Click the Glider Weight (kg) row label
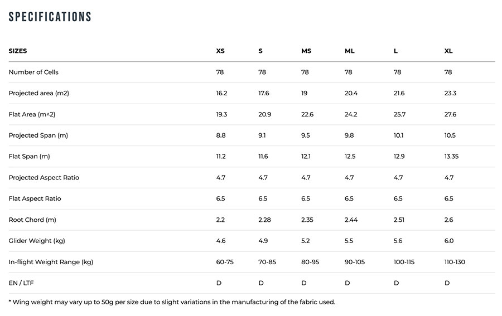Viewport: 502px width, 316px height. pos(37,241)
